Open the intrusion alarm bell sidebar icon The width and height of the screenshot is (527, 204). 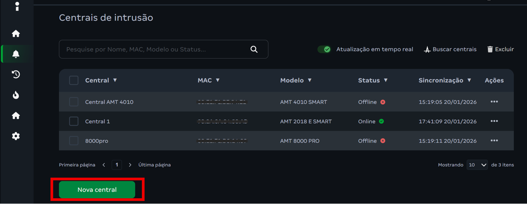(16, 54)
